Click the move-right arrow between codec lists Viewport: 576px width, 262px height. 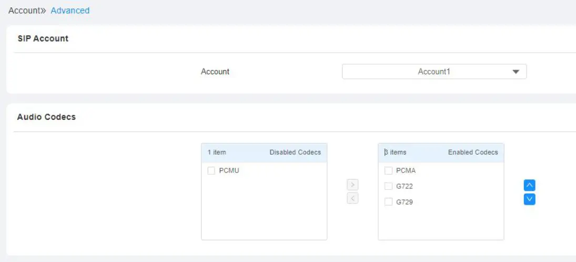click(x=352, y=185)
